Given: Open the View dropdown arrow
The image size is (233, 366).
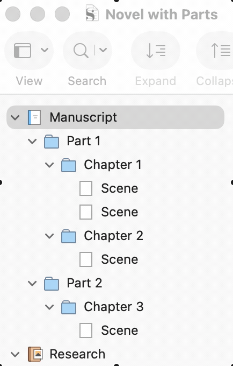Looking at the screenshot, I should pos(45,50).
